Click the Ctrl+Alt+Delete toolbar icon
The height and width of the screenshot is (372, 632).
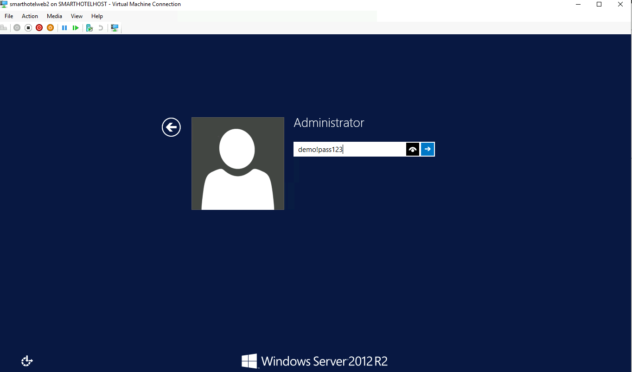4,28
